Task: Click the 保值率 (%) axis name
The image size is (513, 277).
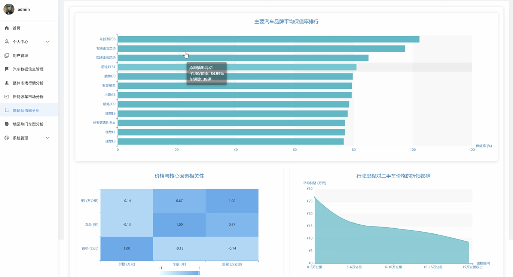Action: point(484,146)
